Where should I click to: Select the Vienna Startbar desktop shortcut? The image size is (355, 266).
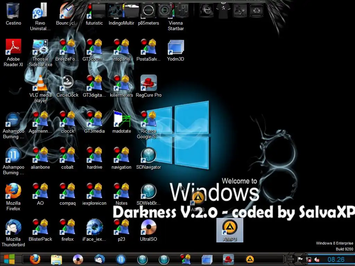coord(176,17)
